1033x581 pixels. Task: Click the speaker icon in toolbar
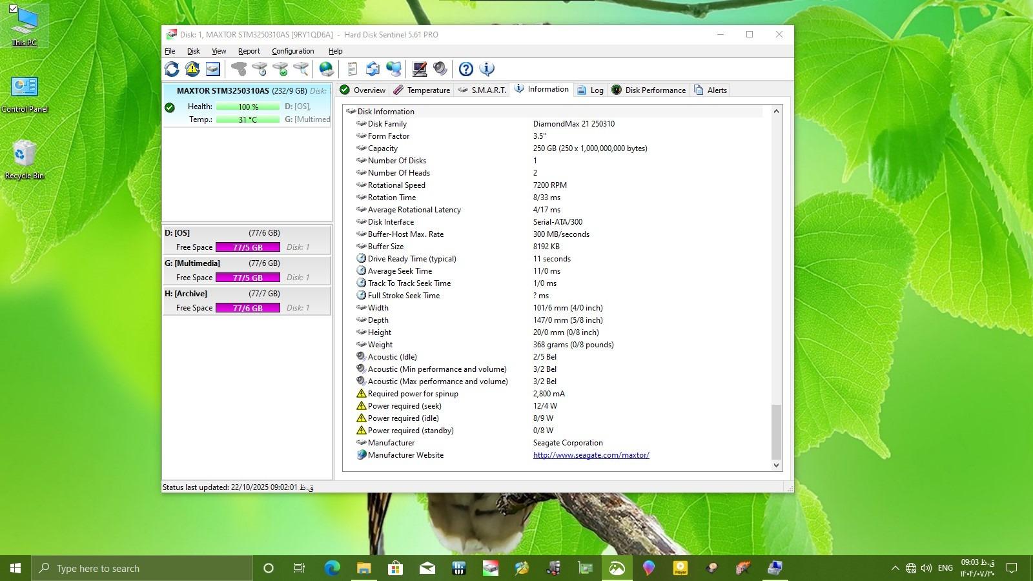(440, 69)
